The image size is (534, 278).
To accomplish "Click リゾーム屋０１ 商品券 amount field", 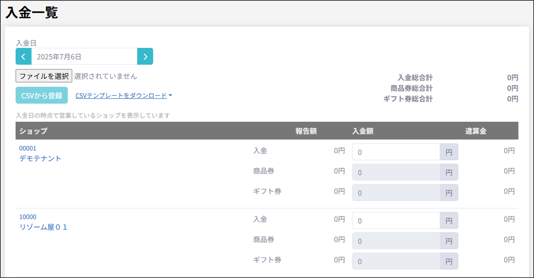I will [x=396, y=241].
